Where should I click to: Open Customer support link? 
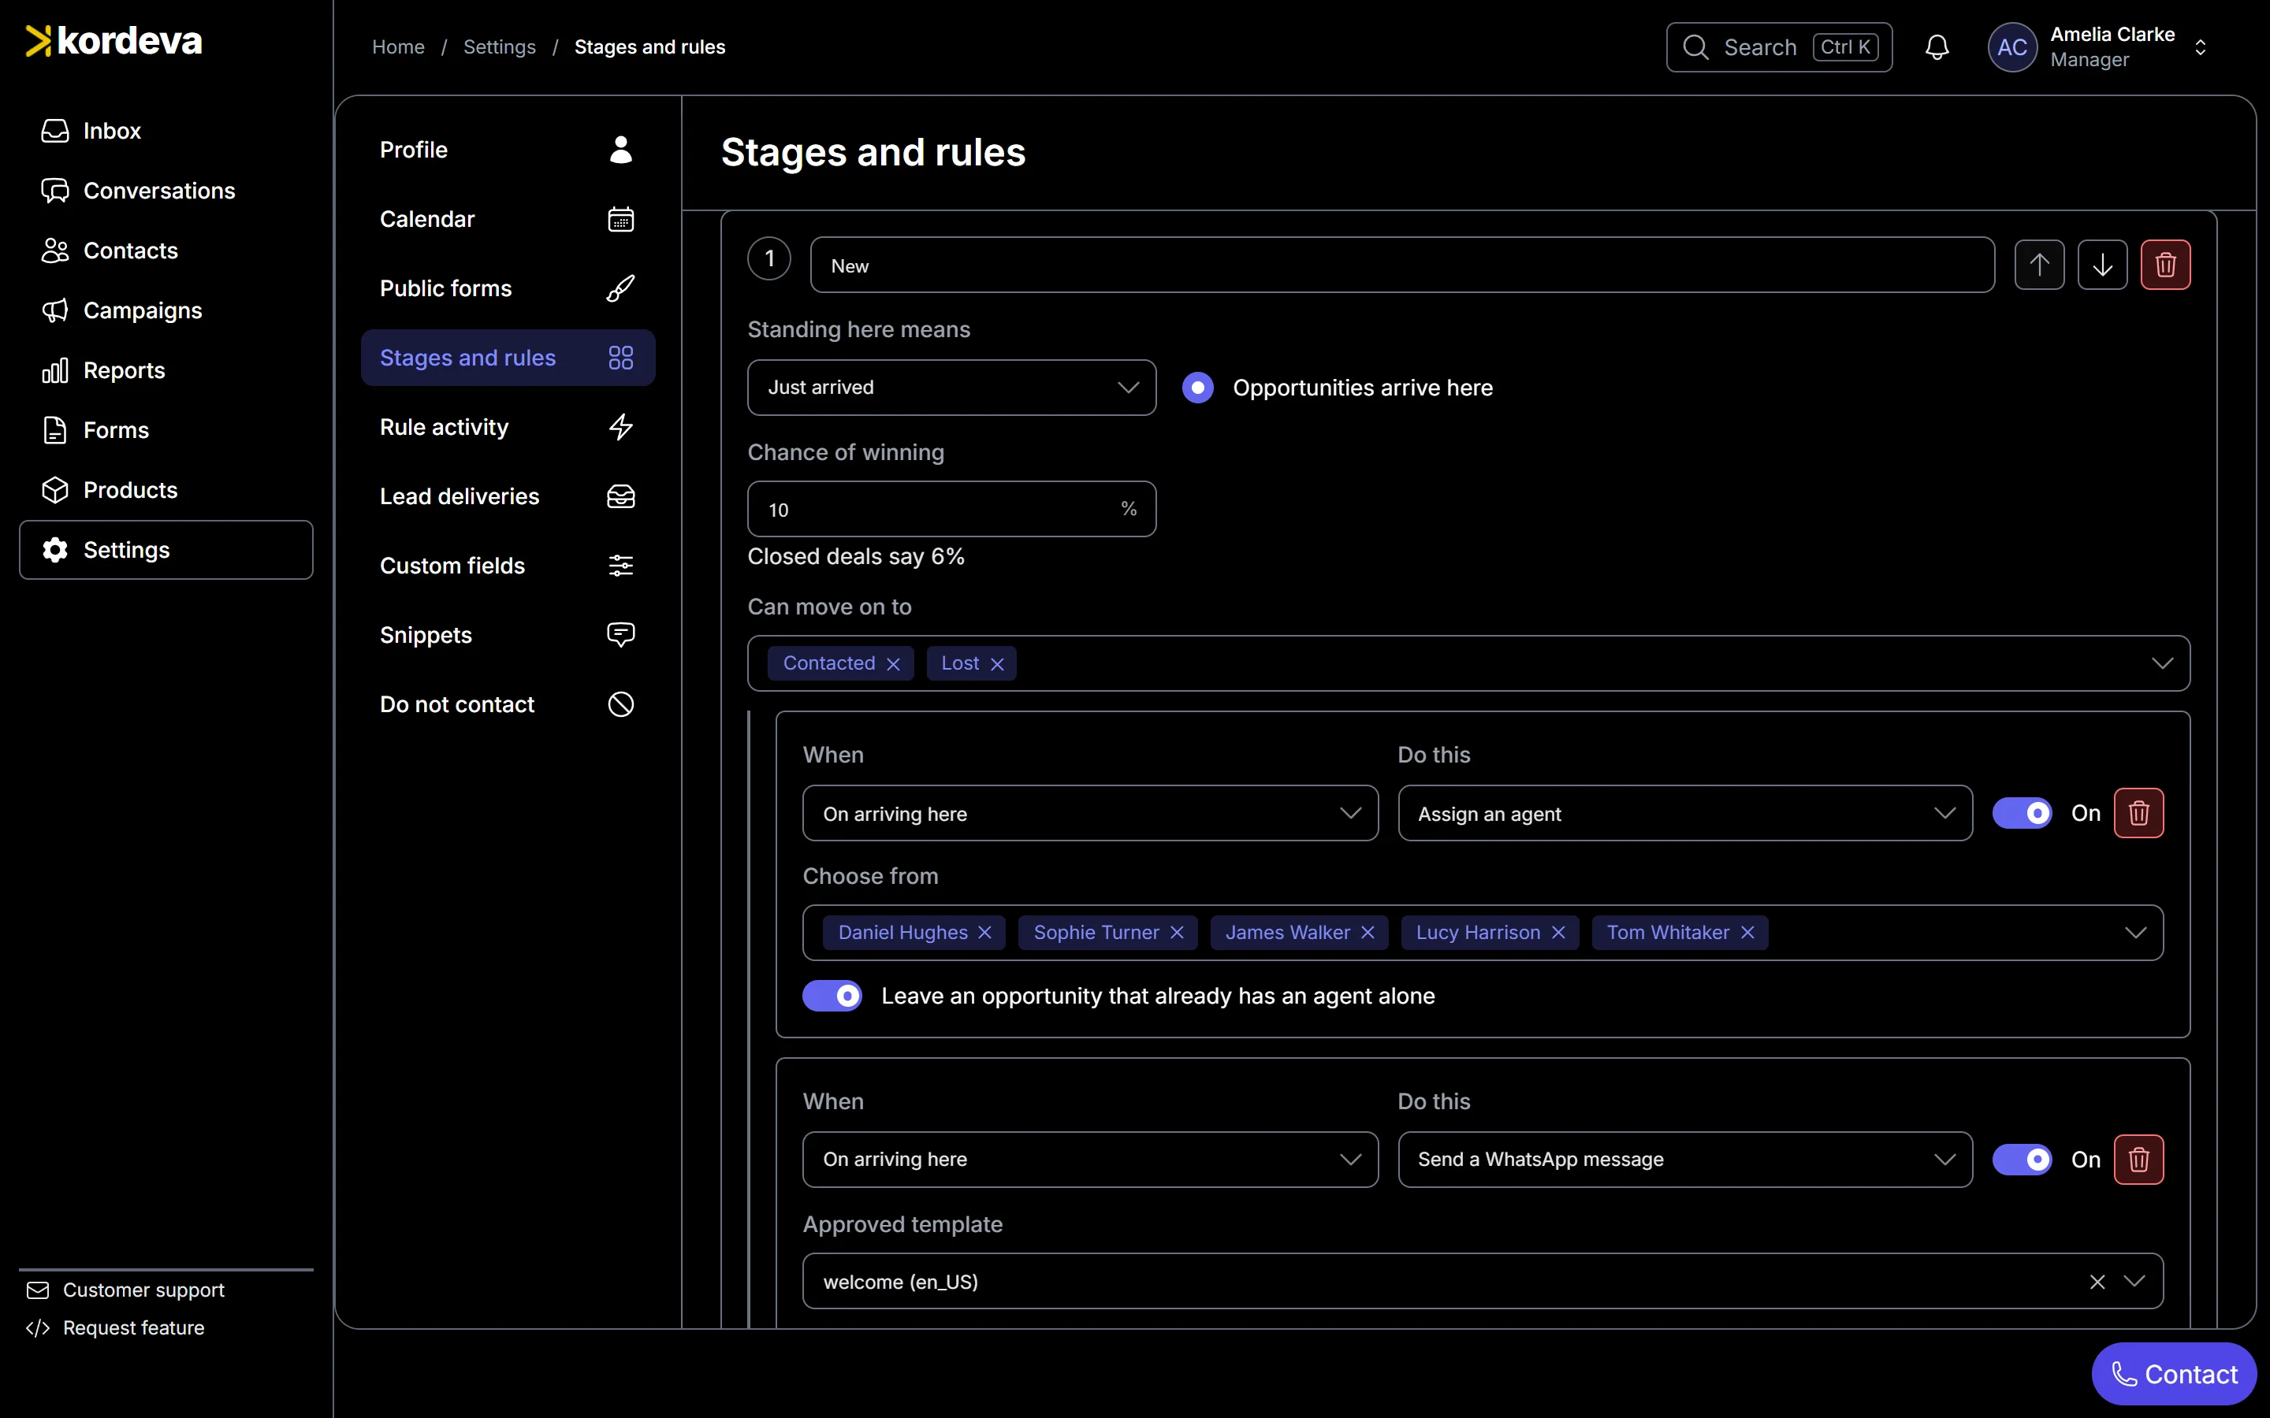click(125, 1290)
